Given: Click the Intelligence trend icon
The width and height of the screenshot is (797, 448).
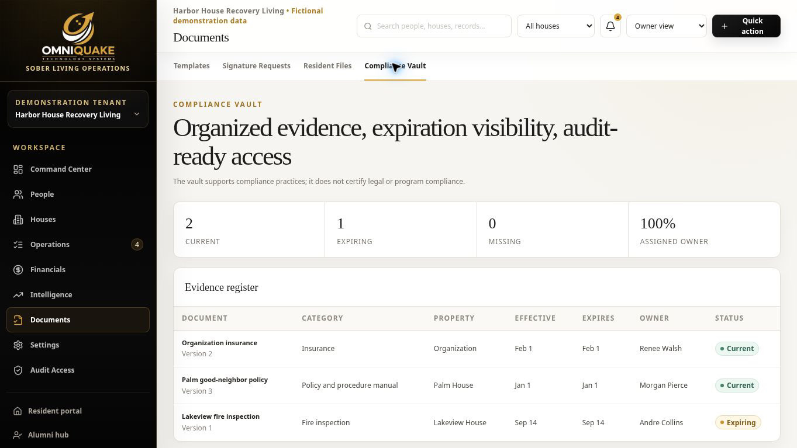Looking at the screenshot, I should click(18, 295).
